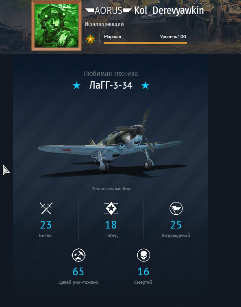This screenshot has width=241, height=307.
Task: Click the right blue star beside ЛаГГ-3-34
Action: point(145,85)
